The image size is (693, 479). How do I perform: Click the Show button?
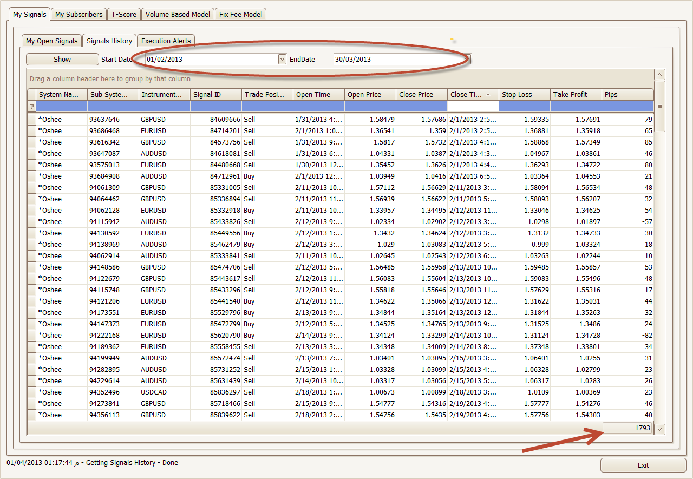click(x=62, y=59)
